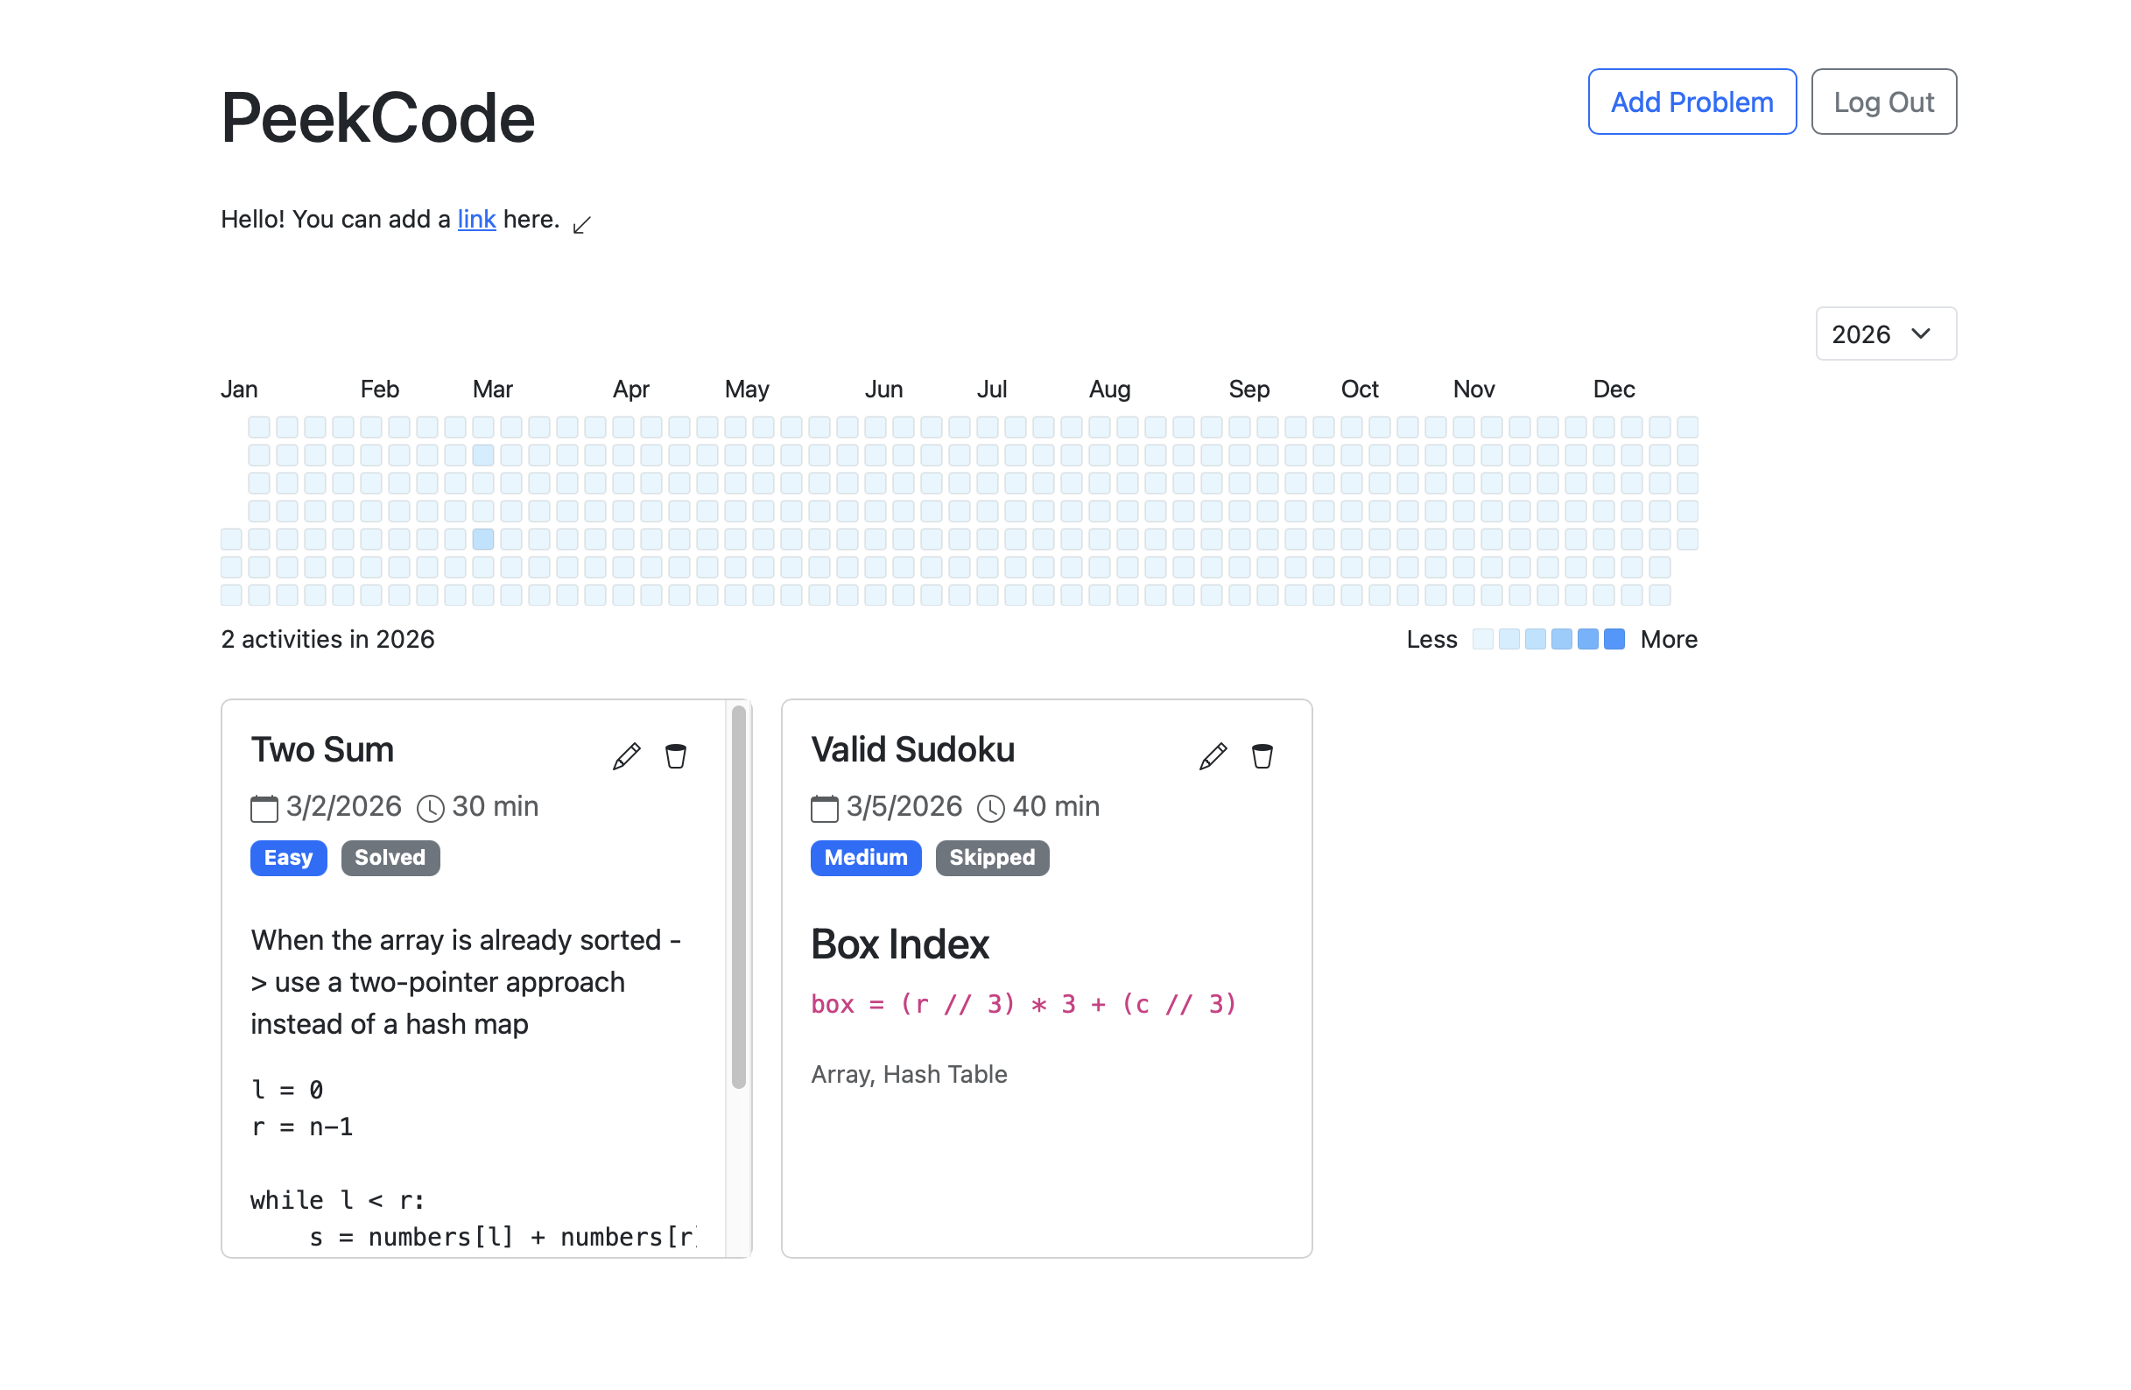Viewport: 2131px width, 1390px height.
Task: Click the Medium difficulty badge
Action: pyautogui.click(x=865, y=857)
